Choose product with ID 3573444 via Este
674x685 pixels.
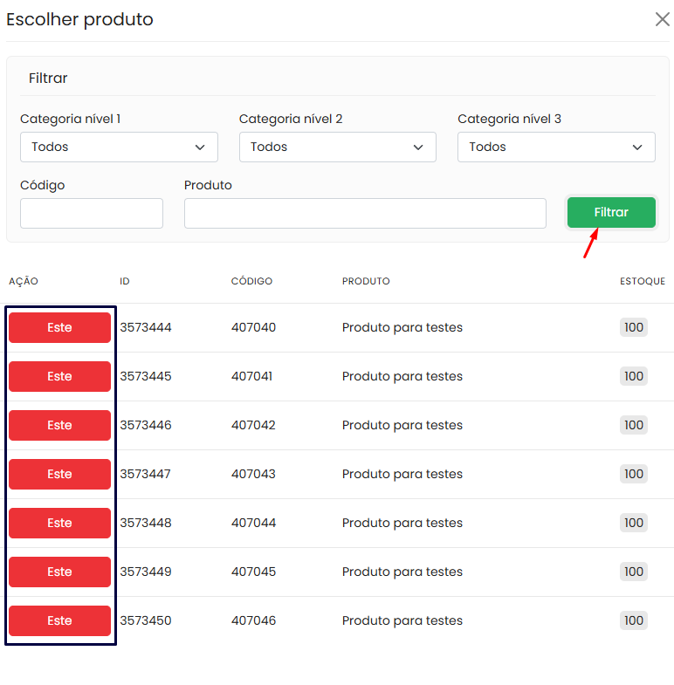[59, 328]
